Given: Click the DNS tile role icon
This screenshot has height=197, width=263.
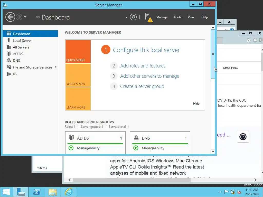Looking at the screenshot, I should point(136,138).
